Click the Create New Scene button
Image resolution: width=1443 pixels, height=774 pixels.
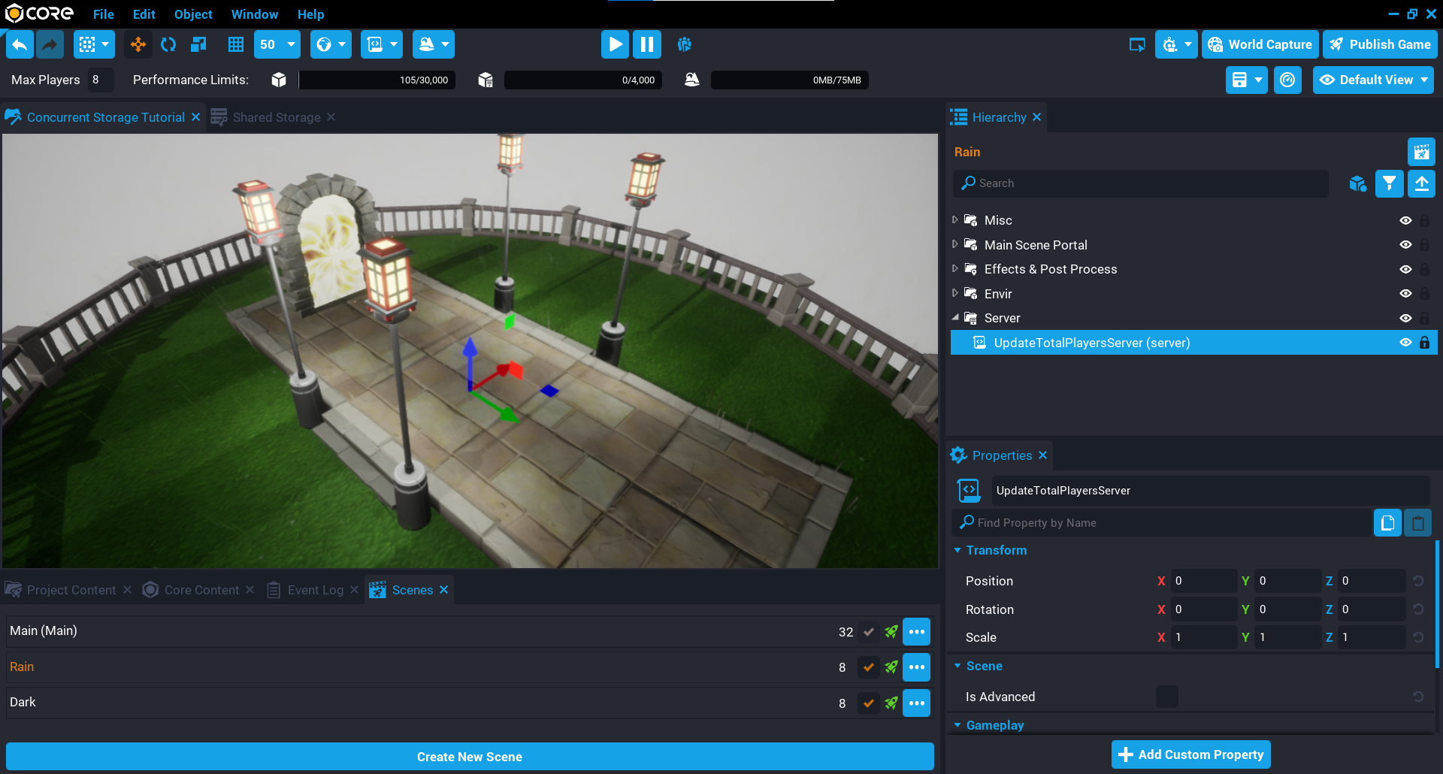click(x=470, y=757)
